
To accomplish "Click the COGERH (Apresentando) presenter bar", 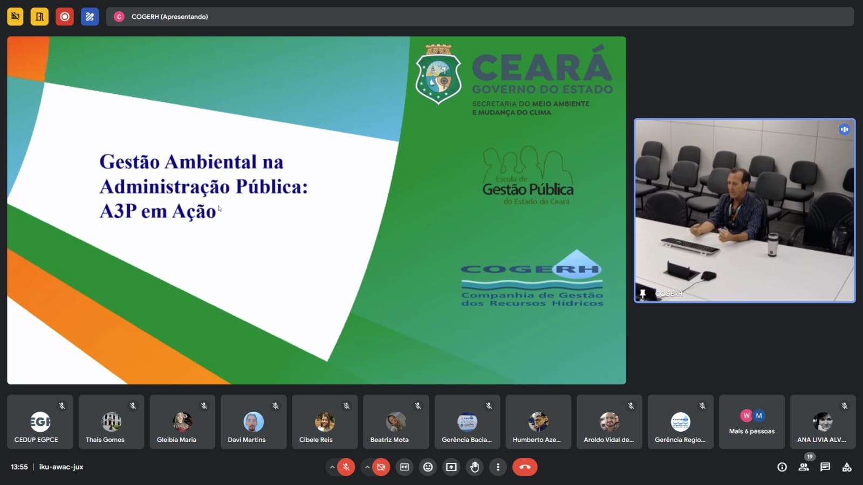I will pos(479,17).
